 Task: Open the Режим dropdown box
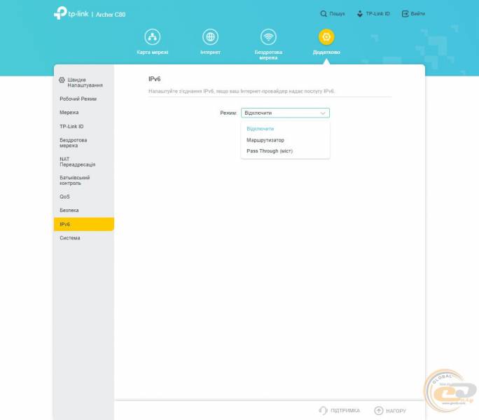(x=285, y=113)
